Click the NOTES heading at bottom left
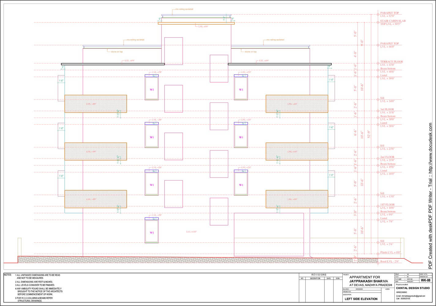Viewport: 436px width, 306px height. (x=8, y=275)
